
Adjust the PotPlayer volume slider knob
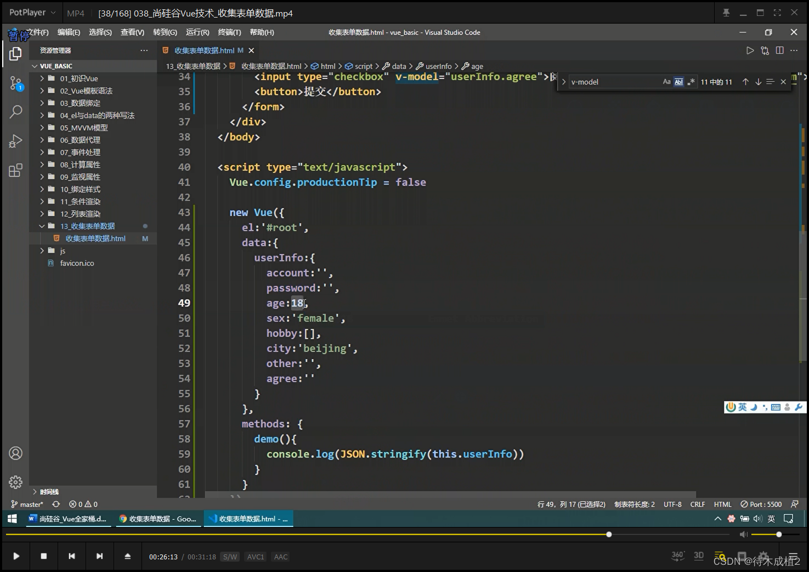pos(779,534)
